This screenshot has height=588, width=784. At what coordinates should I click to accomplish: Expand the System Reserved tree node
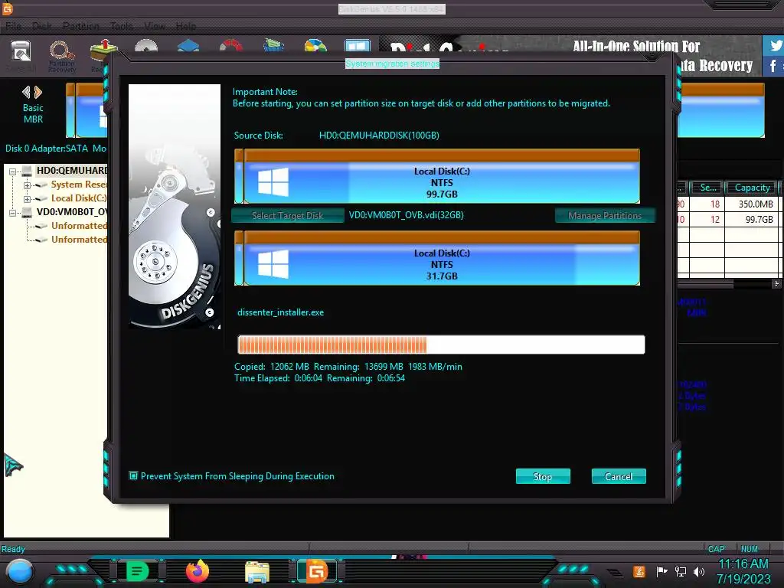pos(27,185)
